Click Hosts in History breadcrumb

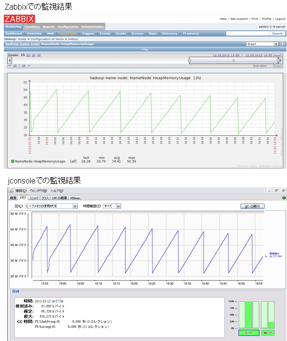22,39
